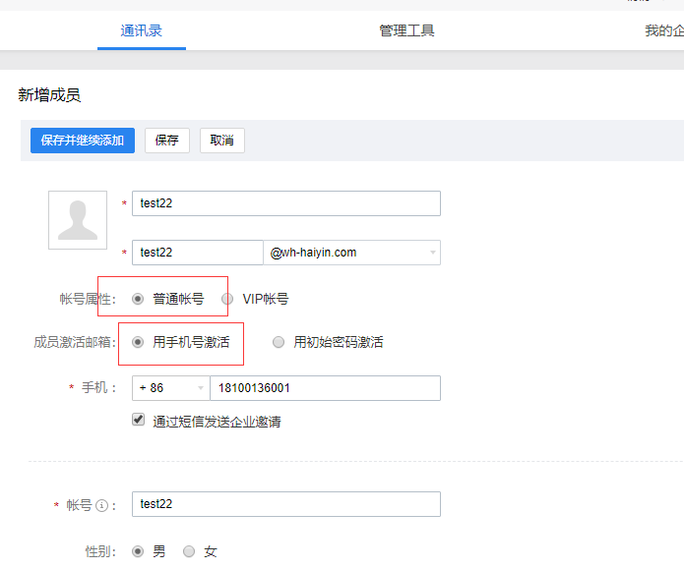Click 取消 to cancel adding member
This screenshot has width=684, height=569.
(221, 141)
